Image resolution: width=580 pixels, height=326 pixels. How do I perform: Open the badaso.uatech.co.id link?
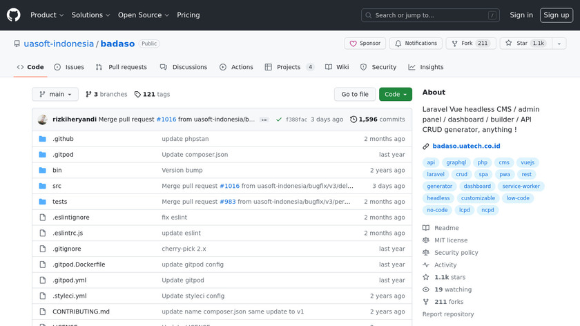pos(466,146)
